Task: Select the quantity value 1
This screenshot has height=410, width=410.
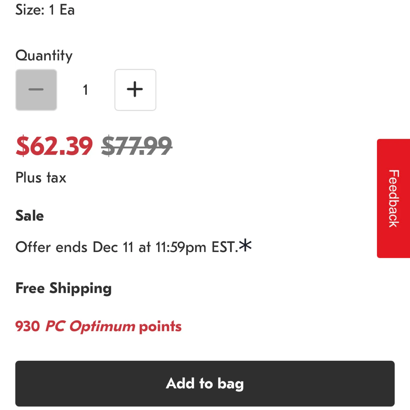Action: [x=85, y=90]
